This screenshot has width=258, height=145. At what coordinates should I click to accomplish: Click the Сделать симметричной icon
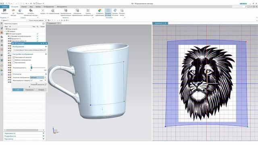(88, 10)
